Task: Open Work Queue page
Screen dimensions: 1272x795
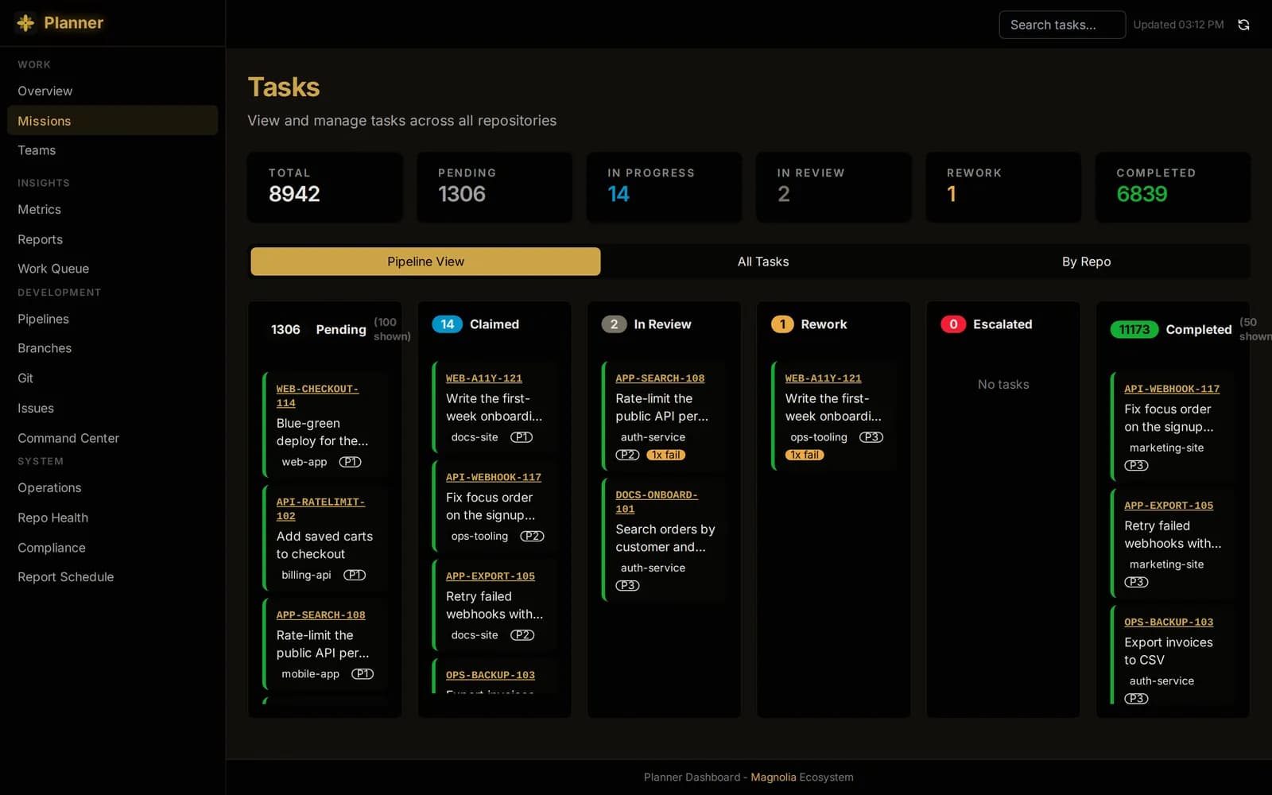Action: tap(112, 269)
